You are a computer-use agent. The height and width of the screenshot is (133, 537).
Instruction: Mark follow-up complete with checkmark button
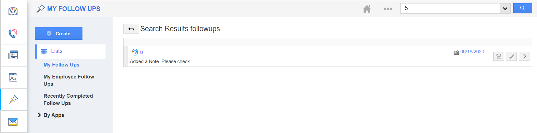point(511,56)
